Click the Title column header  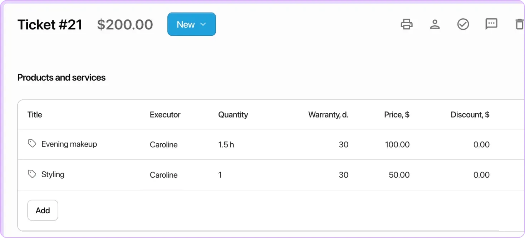35,114
